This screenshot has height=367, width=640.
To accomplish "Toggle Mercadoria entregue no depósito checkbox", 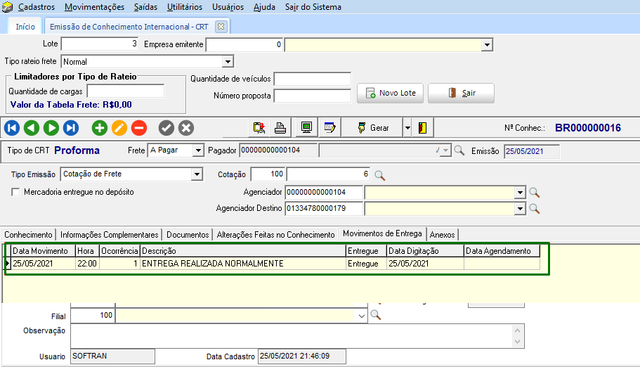I will click(15, 192).
